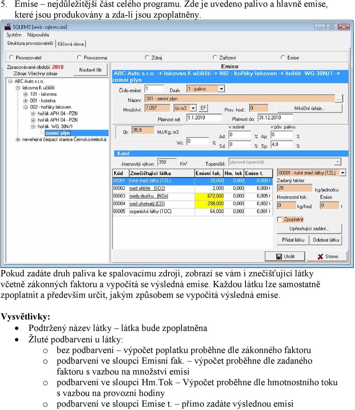The height and width of the screenshot is (410, 355).
Task: Select the tuhé zneč látky (TZL) table row
Action: coord(193,181)
